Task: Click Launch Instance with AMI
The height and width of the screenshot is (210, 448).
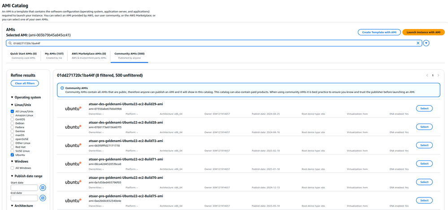Action: click(423, 32)
